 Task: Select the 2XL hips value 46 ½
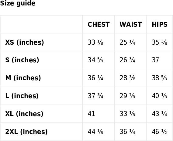(159, 132)
